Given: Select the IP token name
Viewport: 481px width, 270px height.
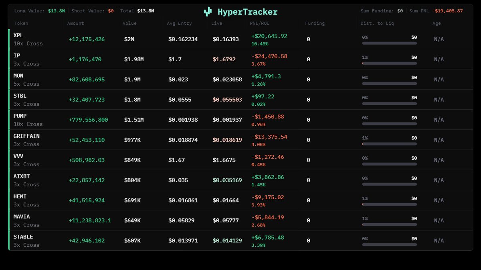Looking at the screenshot, I should 17,55.
